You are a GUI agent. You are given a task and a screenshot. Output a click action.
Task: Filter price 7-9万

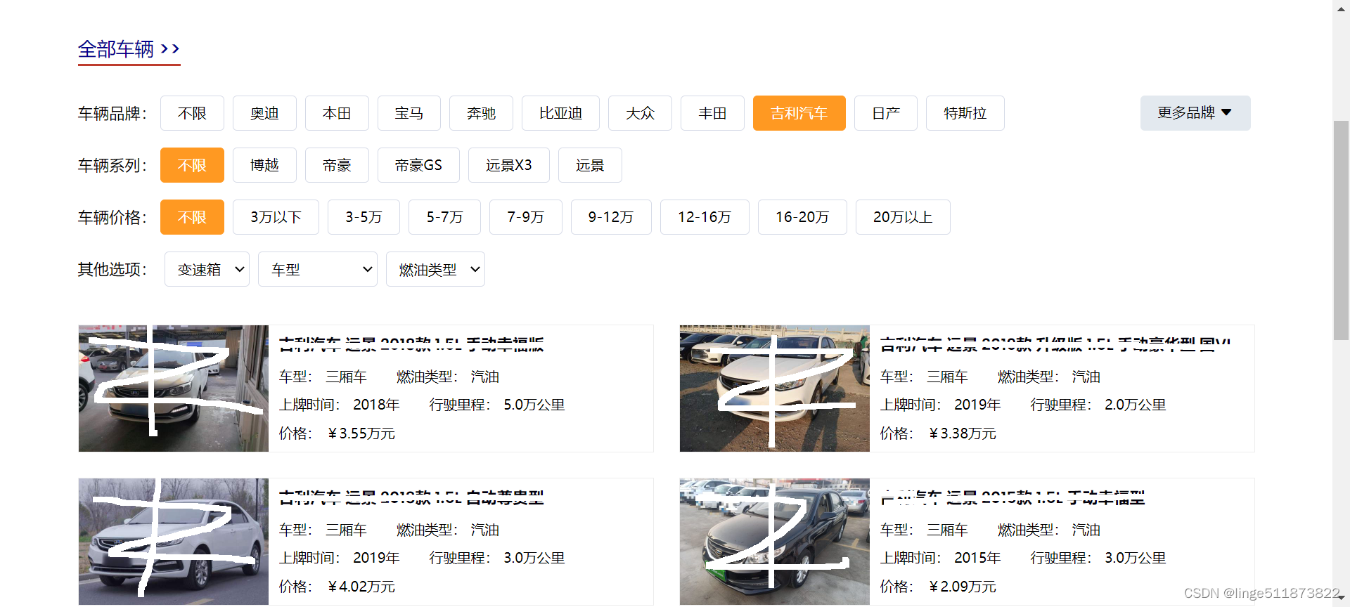(x=526, y=217)
